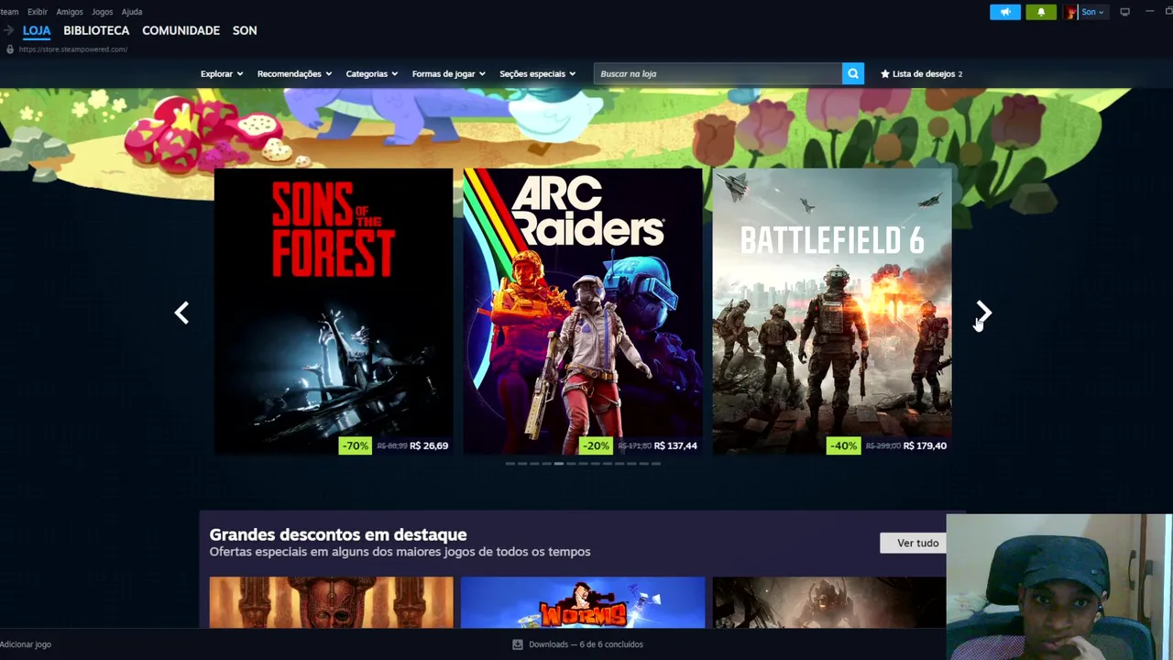Switch to the COMUNIDADE tab
The height and width of the screenshot is (660, 1173).
point(181,30)
